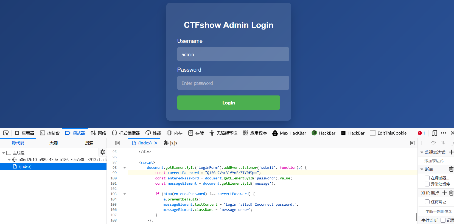Fold the if block at line 103

pyautogui.click(x=125, y=194)
